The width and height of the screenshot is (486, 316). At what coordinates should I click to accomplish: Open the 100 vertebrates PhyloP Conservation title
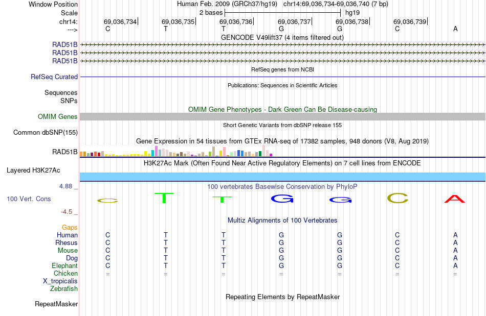[x=282, y=187]
